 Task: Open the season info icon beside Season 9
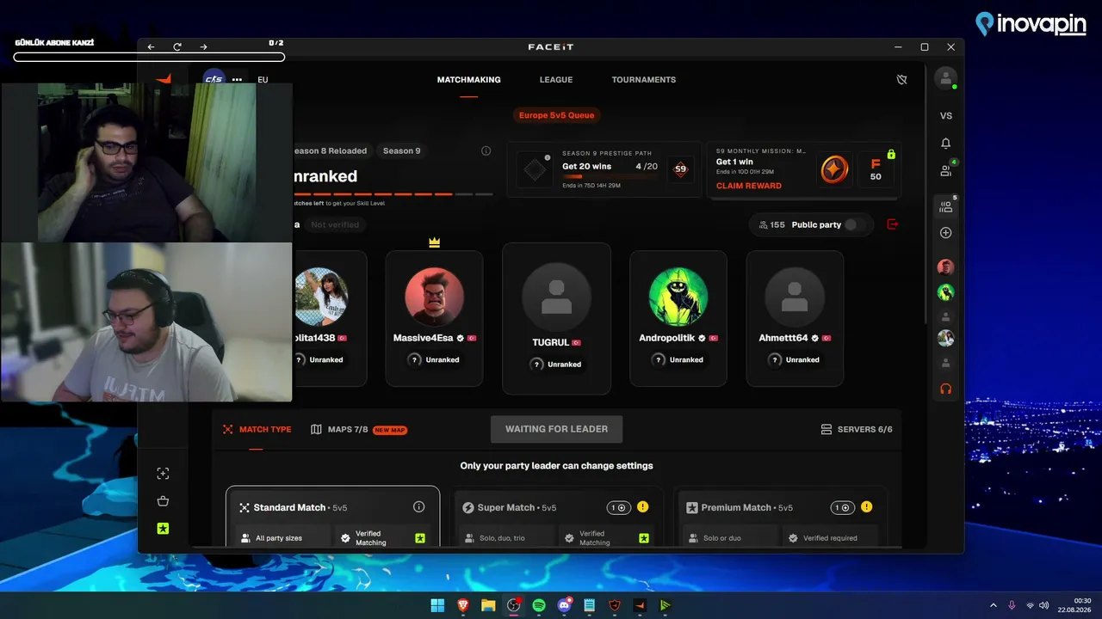(x=486, y=151)
